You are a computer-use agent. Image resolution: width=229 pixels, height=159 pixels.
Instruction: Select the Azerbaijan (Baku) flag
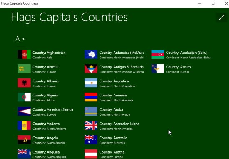coord(158,55)
